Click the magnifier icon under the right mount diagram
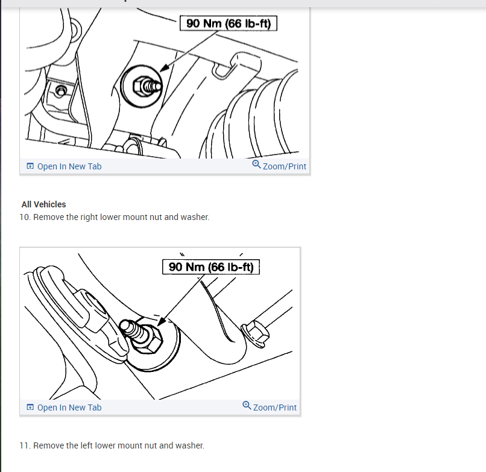This screenshot has height=472, width=486. tap(256, 164)
